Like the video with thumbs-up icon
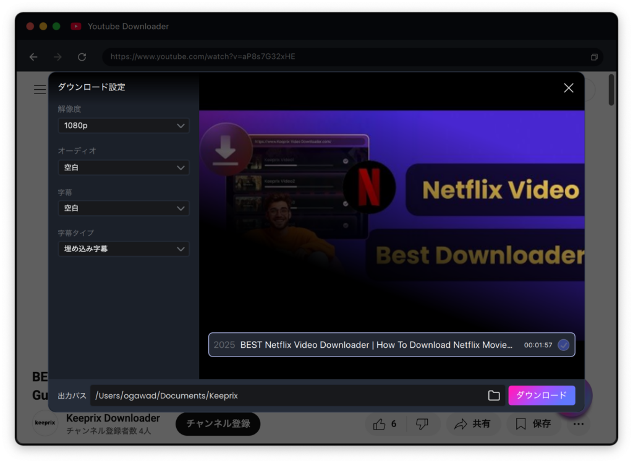The image size is (633, 463). [379, 424]
